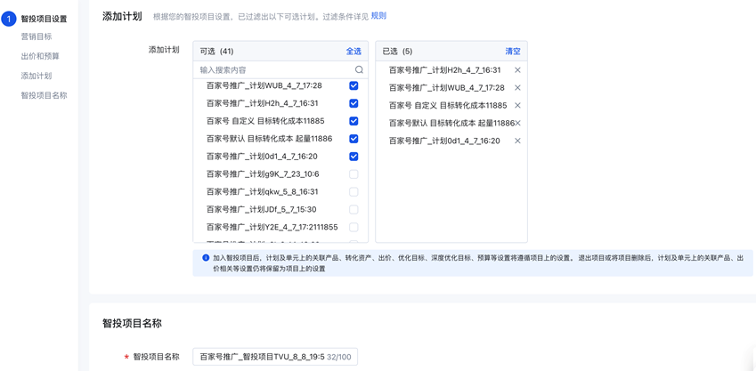Remove 百家号 自定义 目标转化成本11885 from selected

[517, 106]
